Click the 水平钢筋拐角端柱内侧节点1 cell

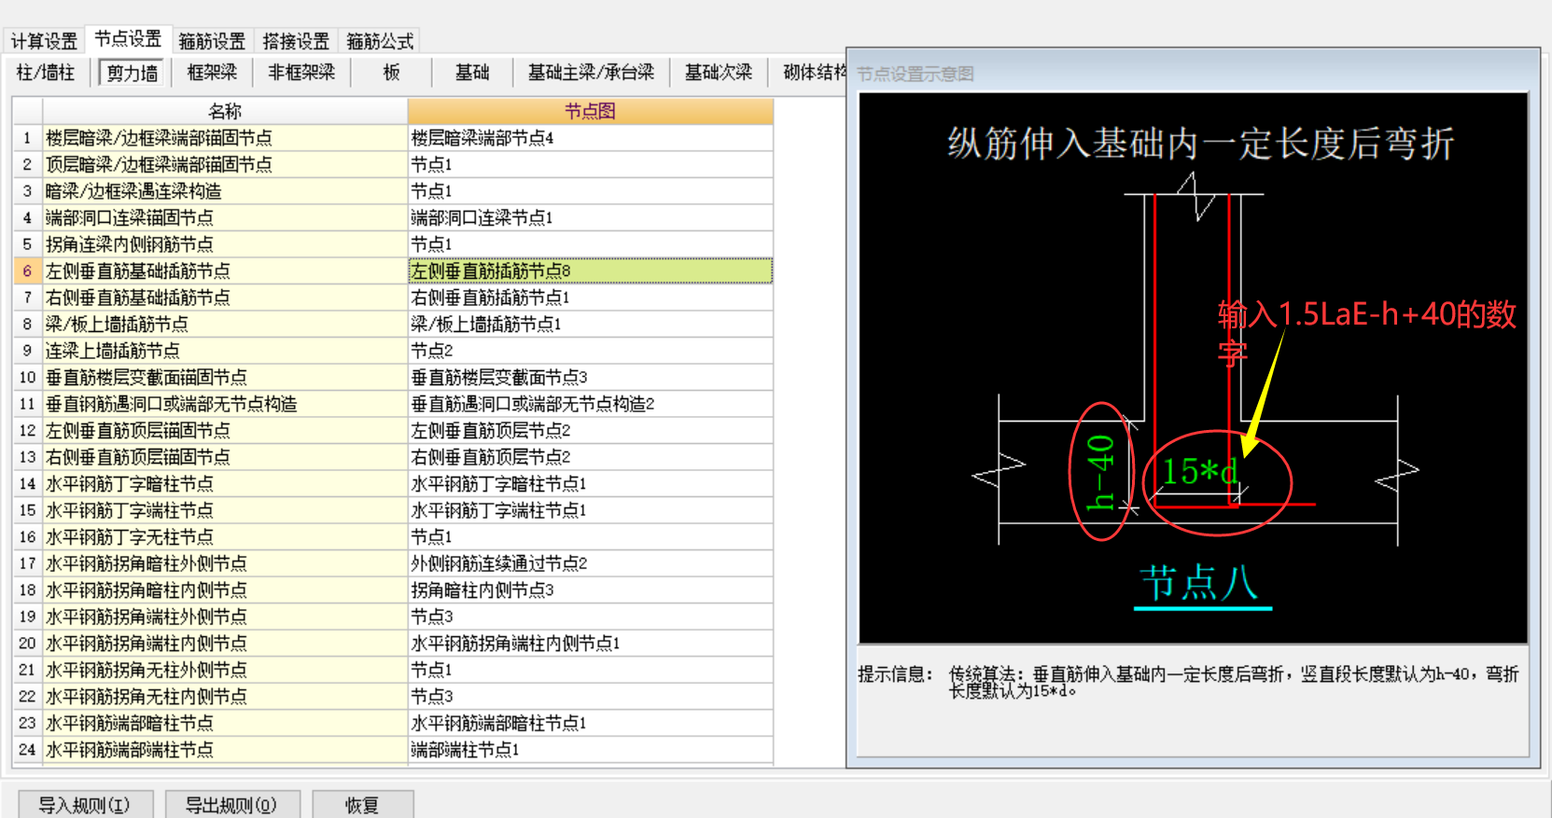point(590,643)
